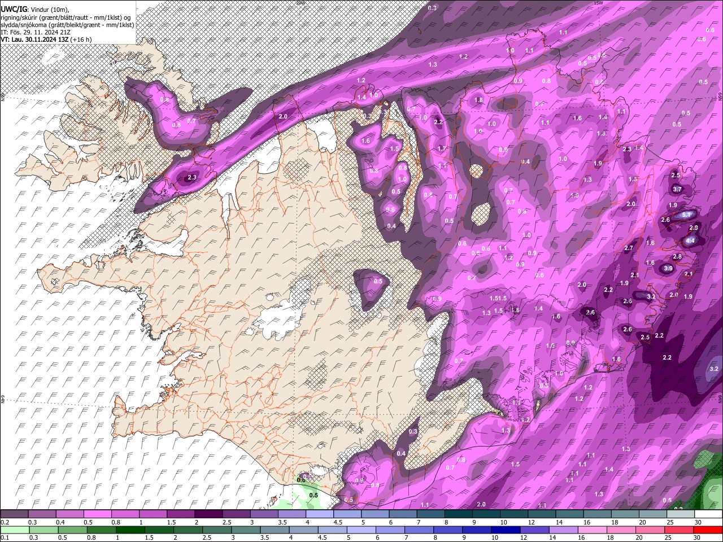Image resolution: width=723 pixels, height=542 pixels.
Task: Click the 15W longitude label at the top
Action: click(x=598, y=3)
